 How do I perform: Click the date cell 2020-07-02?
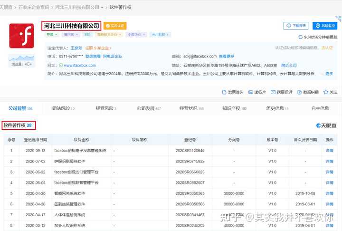(36, 161)
